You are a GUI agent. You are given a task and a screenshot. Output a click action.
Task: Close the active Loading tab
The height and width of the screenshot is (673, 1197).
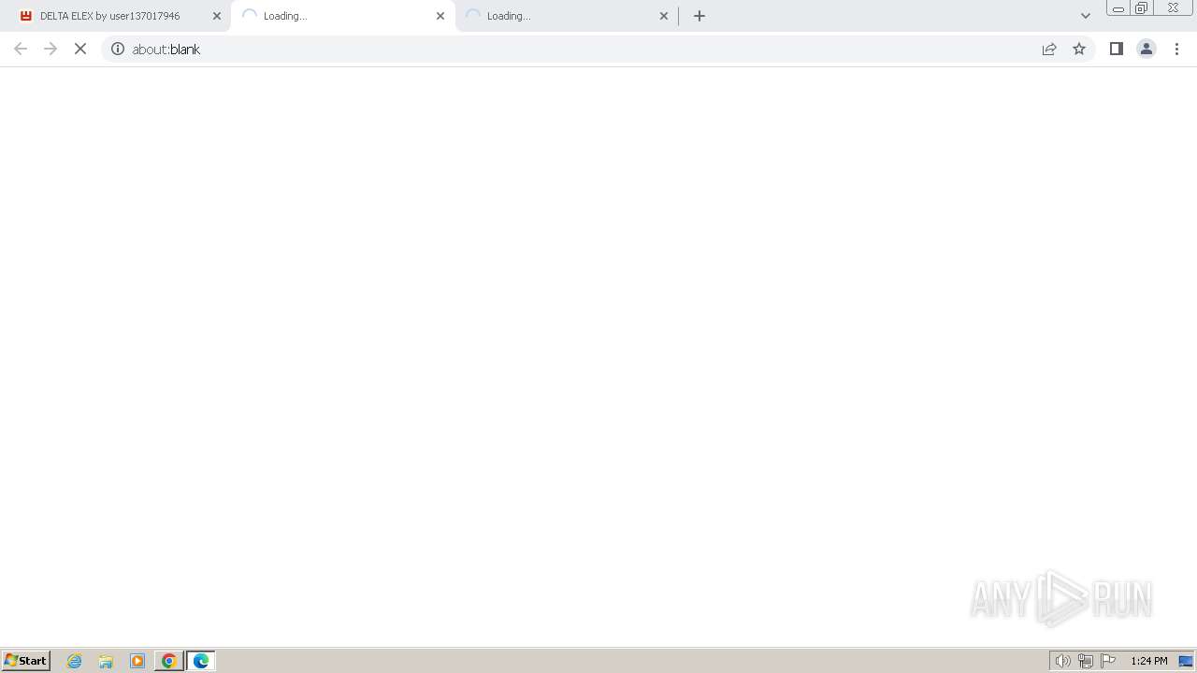(x=440, y=16)
